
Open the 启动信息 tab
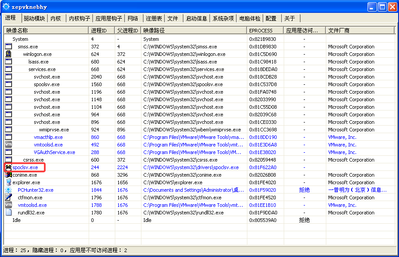click(x=196, y=18)
